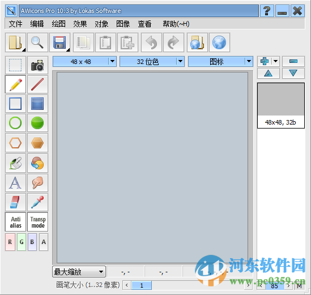Open file via the folder toolbar icon
This screenshot has height=295, width=311.
pos(15,42)
